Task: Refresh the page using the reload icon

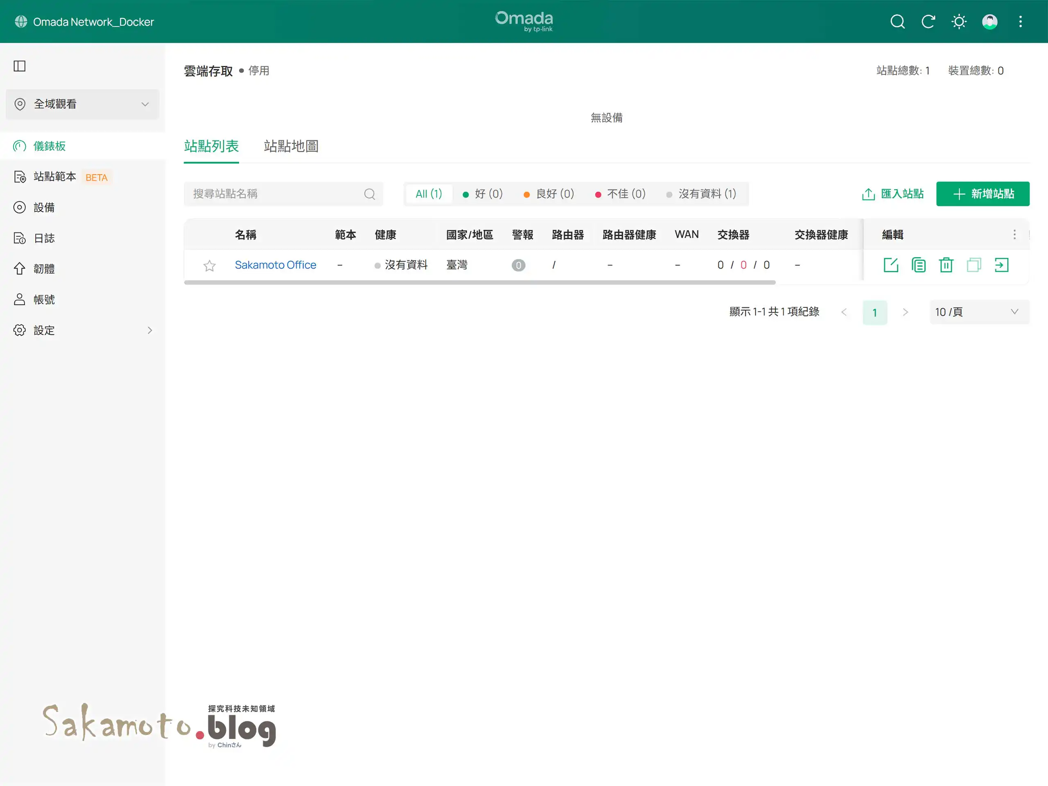Action: (x=928, y=22)
